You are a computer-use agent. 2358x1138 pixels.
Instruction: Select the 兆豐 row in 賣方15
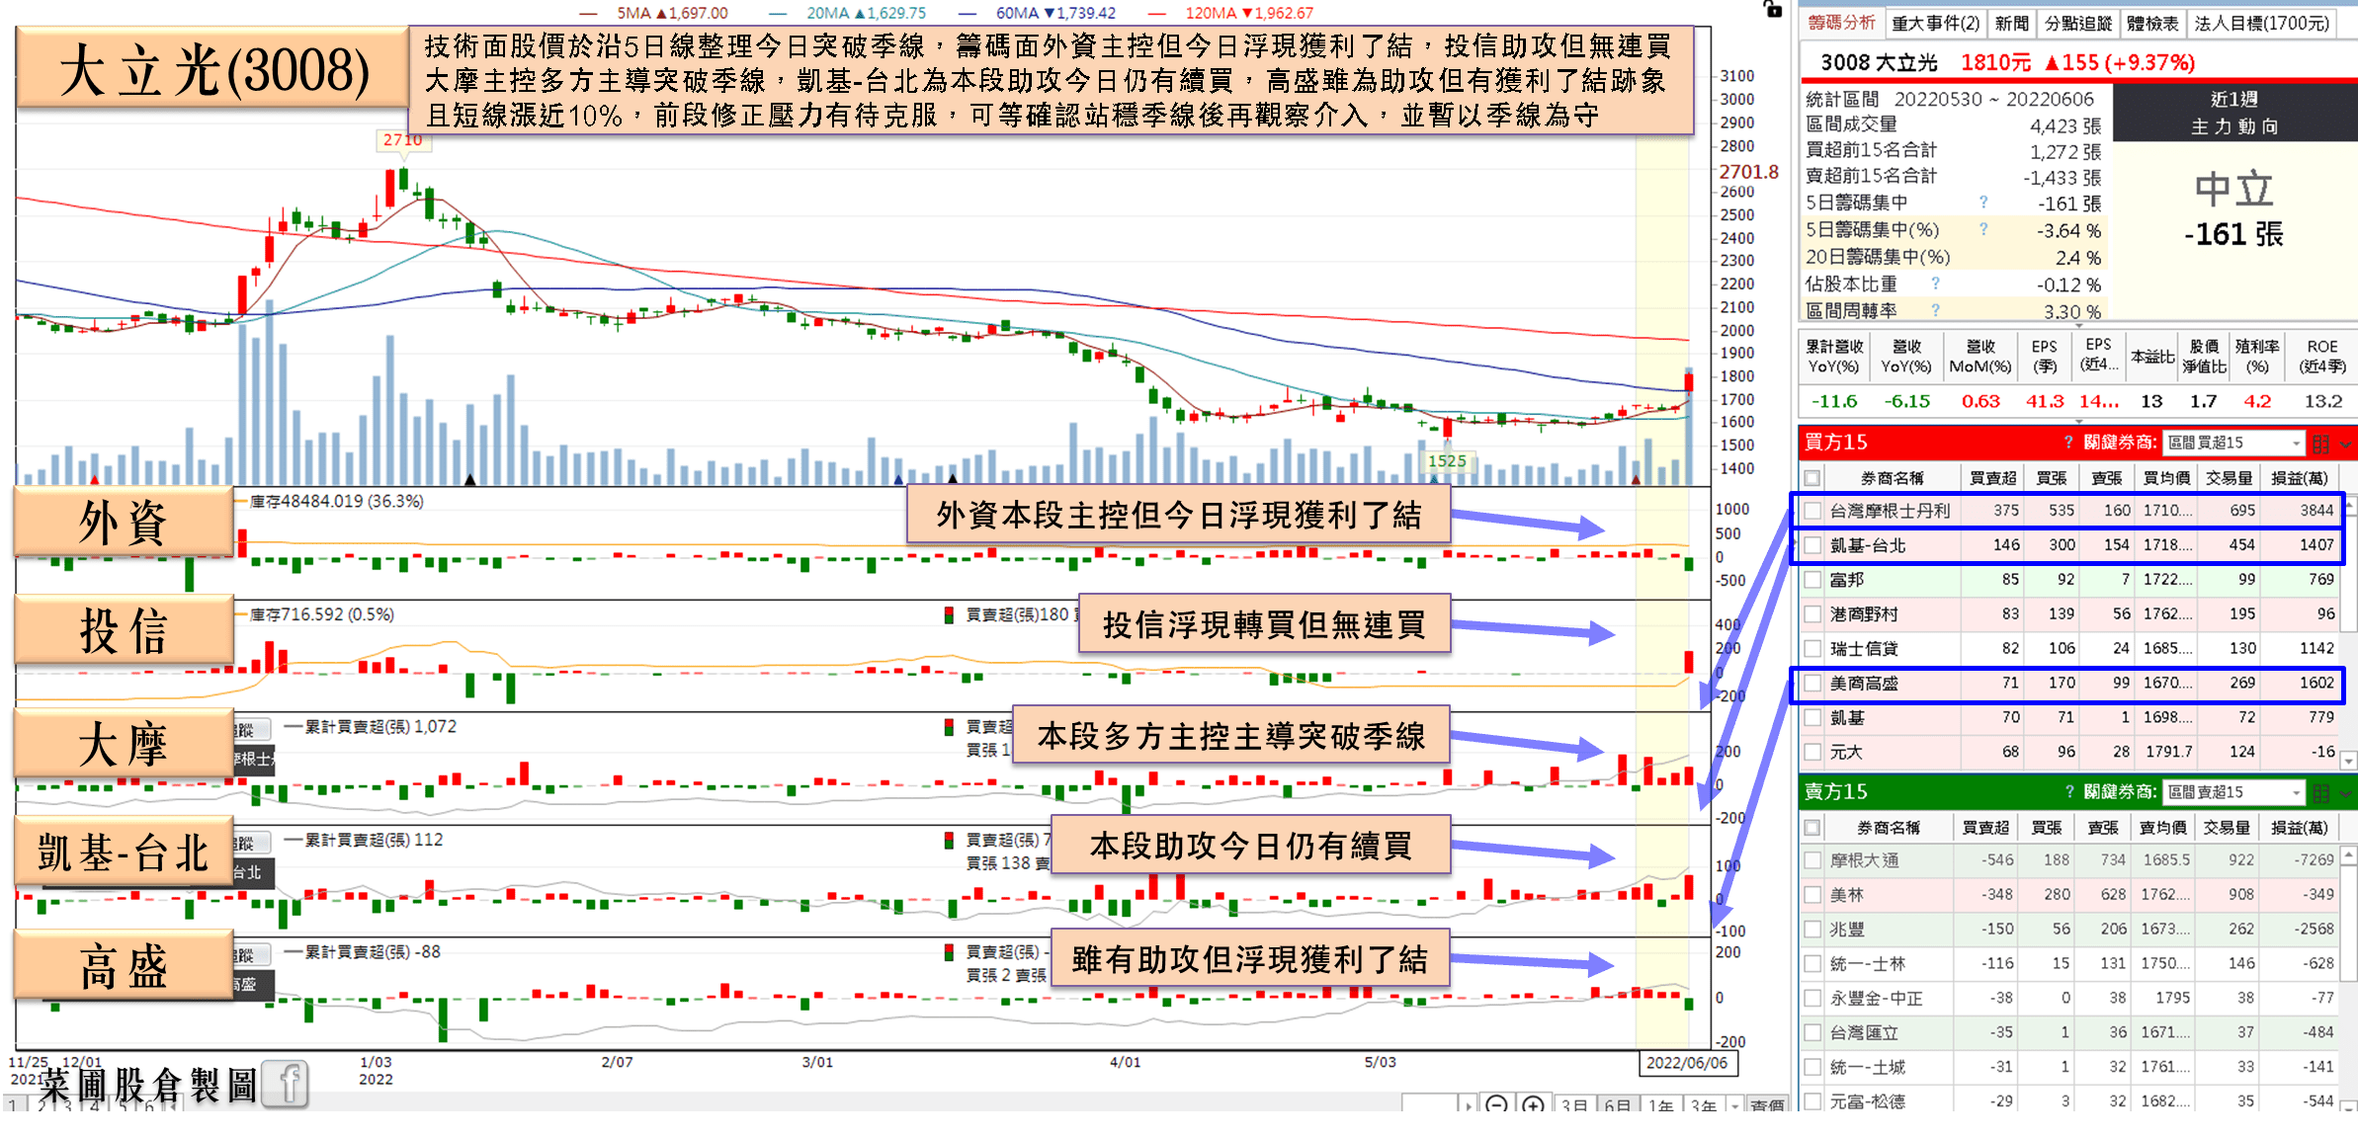2069,930
